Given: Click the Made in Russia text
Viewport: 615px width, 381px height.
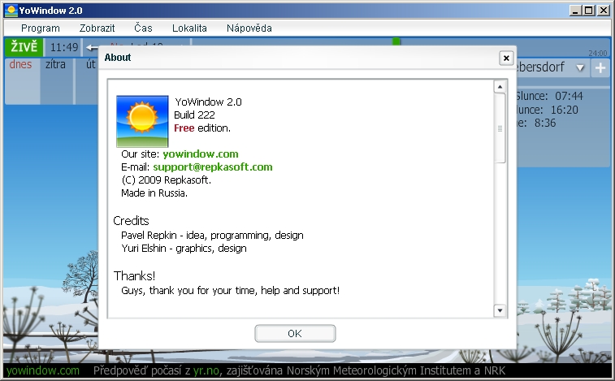Looking at the screenshot, I should coord(154,193).
